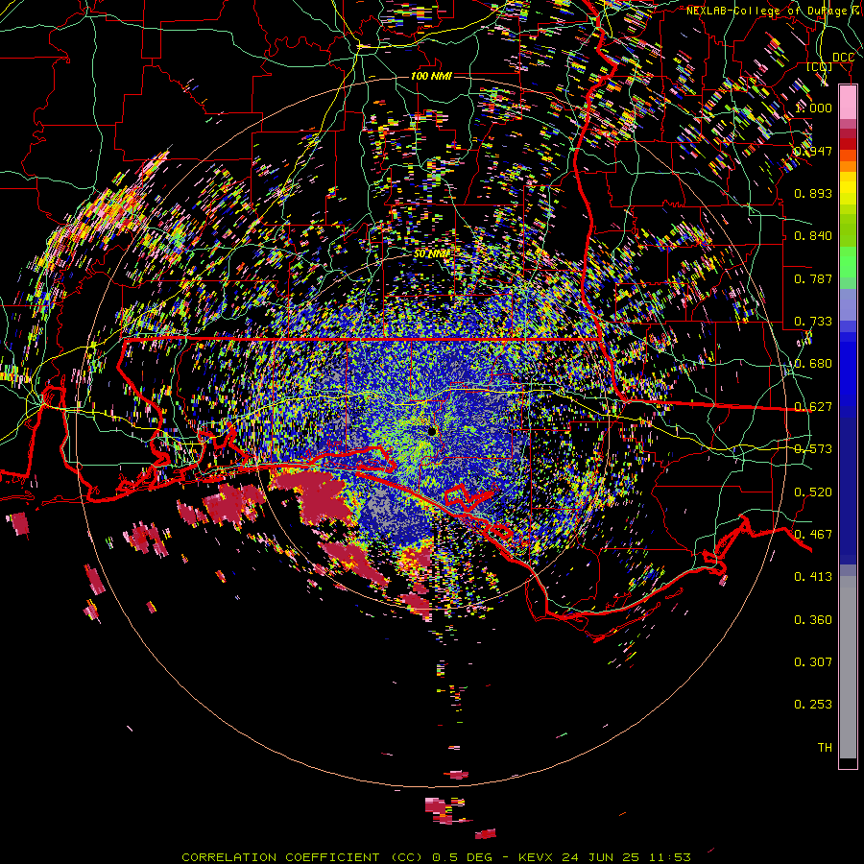Pick the gray band near the legend bottom
Image resolution: width=864 pixels, height=864 pixels.
(x=848, y=667)
